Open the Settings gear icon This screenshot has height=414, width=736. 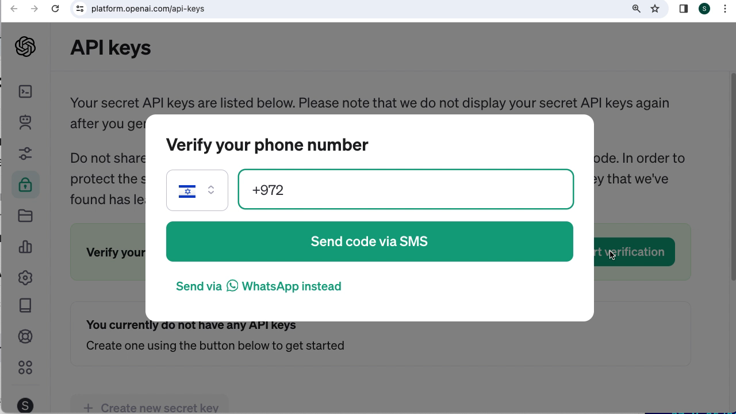click(25, 278)
